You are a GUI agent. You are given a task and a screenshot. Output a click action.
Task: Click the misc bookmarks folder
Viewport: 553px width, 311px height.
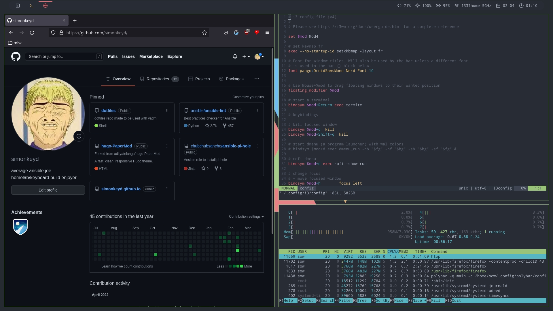pos(15,43)
